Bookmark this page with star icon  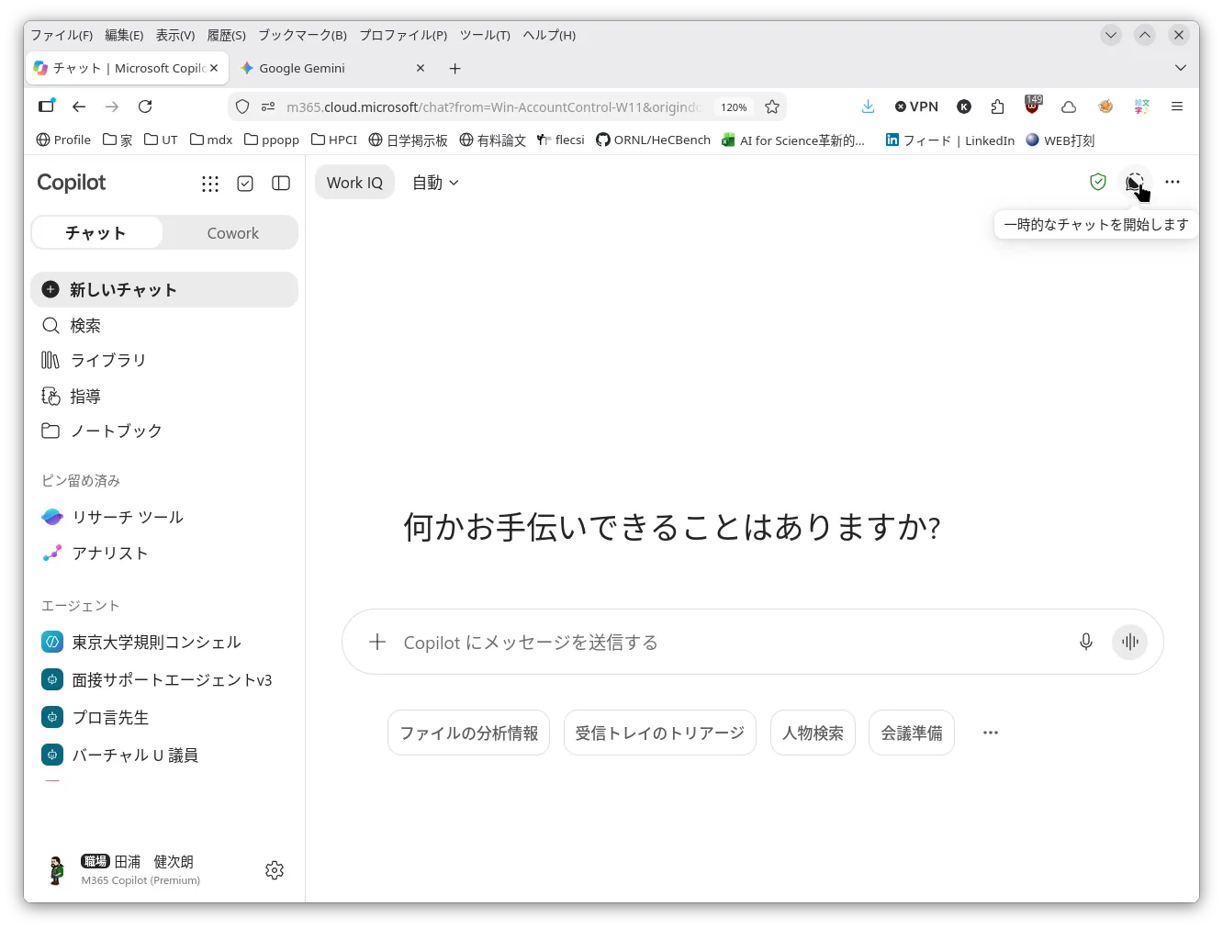coord(772,106)
